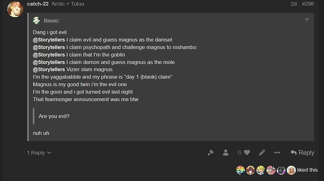Click the blonde avatar beside 'liked this'

[291, 170]
